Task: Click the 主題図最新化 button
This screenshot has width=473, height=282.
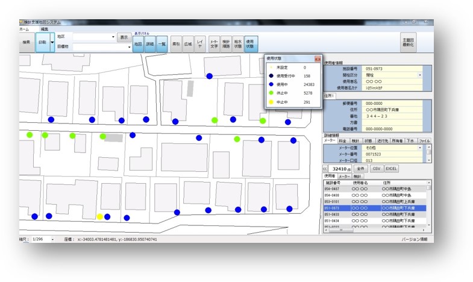Action: point(408,43)
